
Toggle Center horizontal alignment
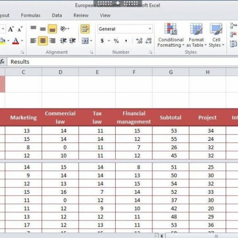[x=43, y=41]
